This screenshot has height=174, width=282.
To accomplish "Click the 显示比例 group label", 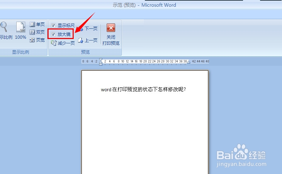I will point(21,52).
